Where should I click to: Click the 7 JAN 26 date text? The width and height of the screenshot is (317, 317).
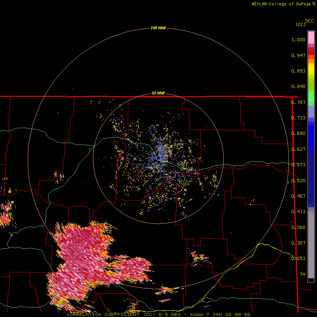point(219,315)
